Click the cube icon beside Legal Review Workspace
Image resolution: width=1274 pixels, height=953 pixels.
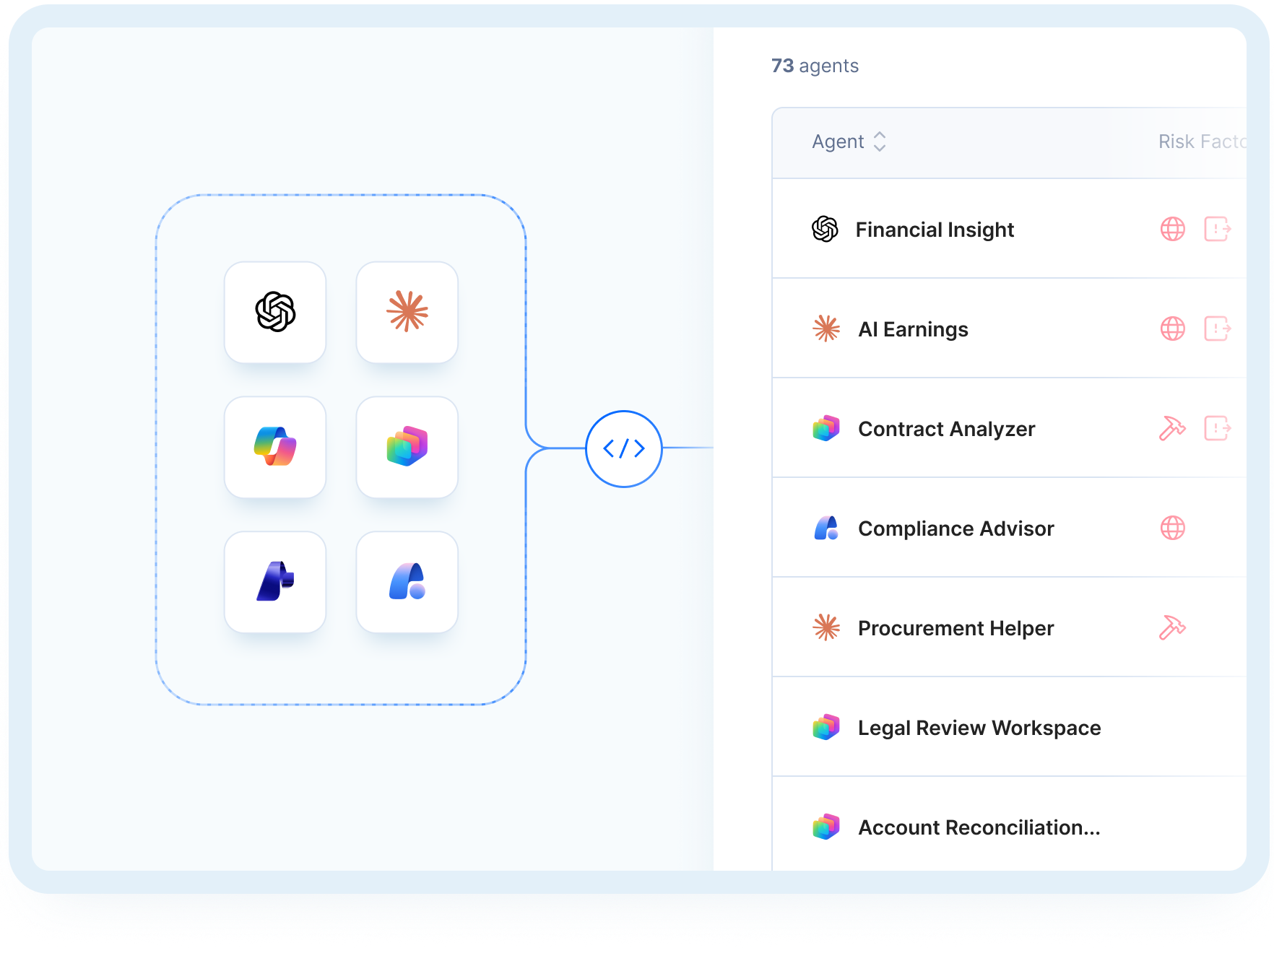click(826, 727)
